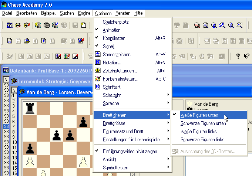Expand the Ansicht submenu
The image size is (252, 176).
[132, 159]
